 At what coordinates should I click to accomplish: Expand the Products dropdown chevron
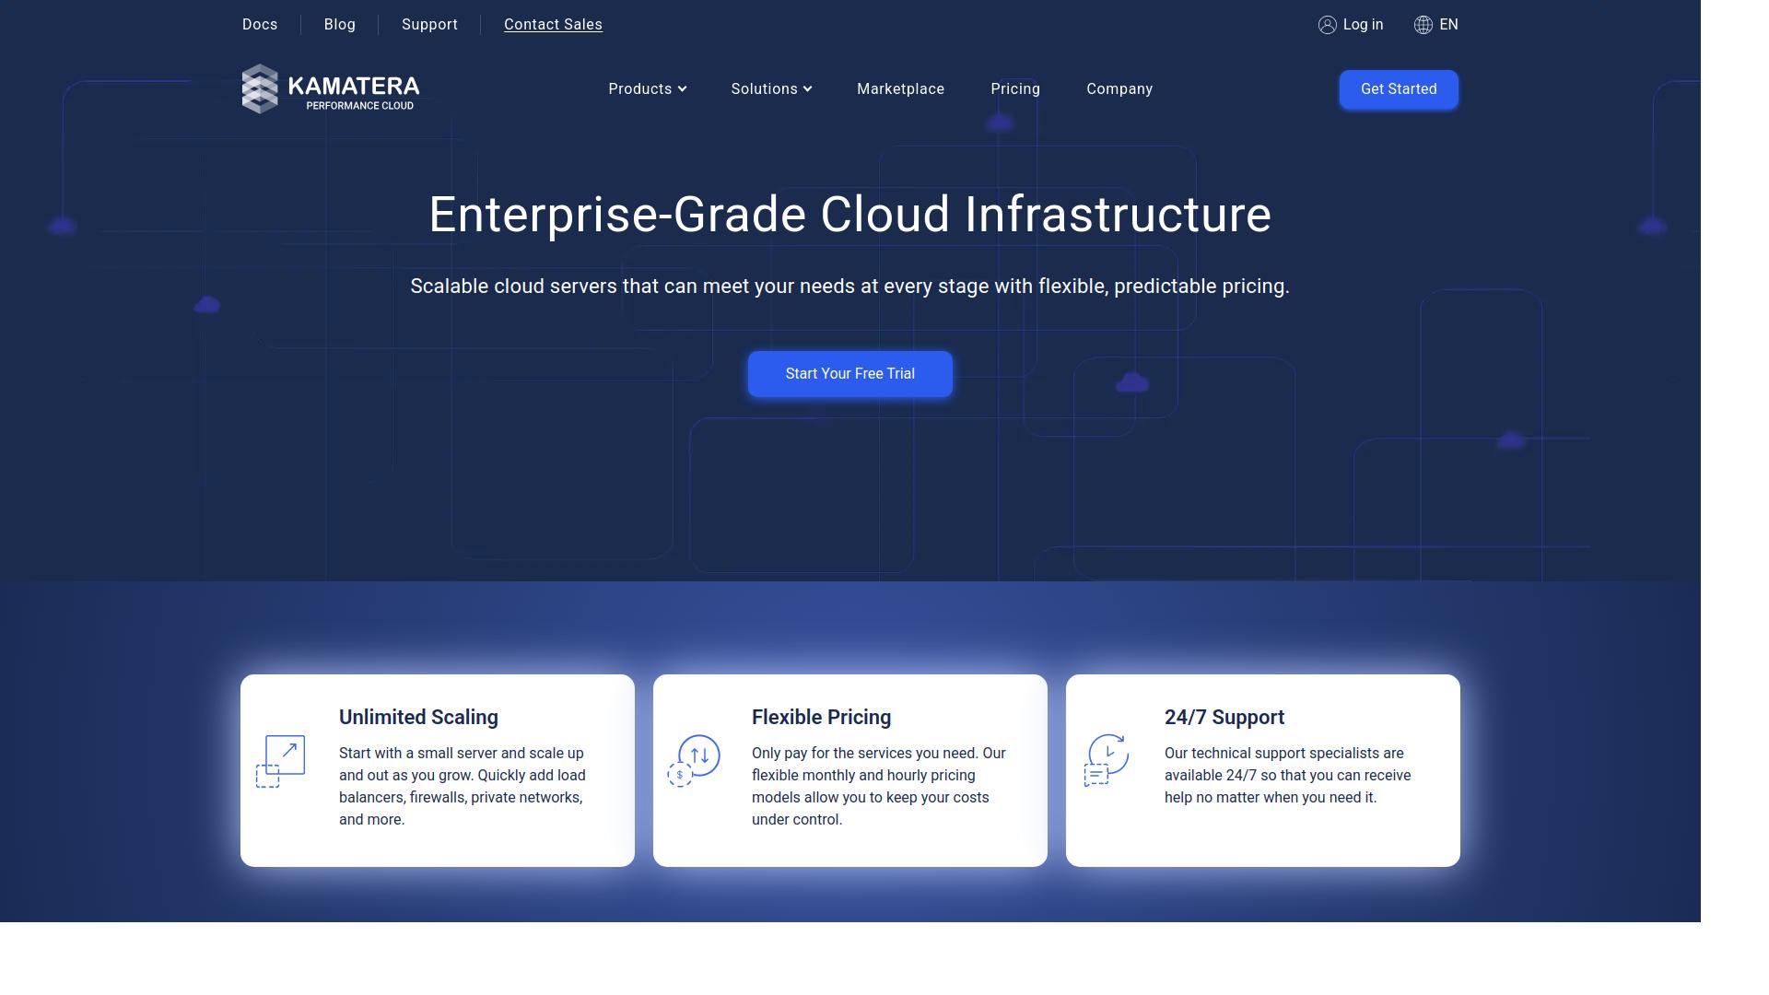pos(683,89)
